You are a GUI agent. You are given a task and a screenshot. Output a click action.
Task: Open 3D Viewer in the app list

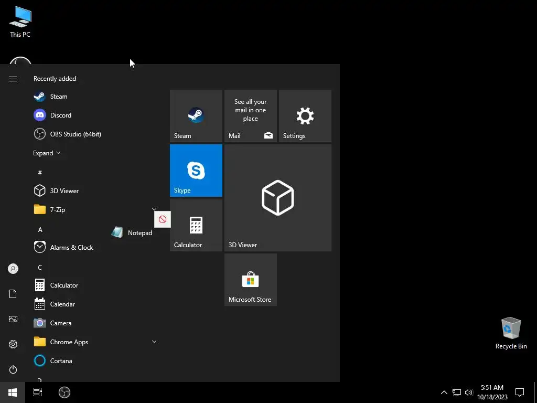(94, 190)
